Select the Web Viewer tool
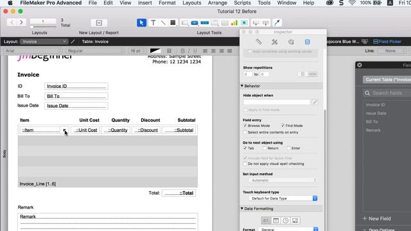The image size is (411, 231). click(244, 23)
